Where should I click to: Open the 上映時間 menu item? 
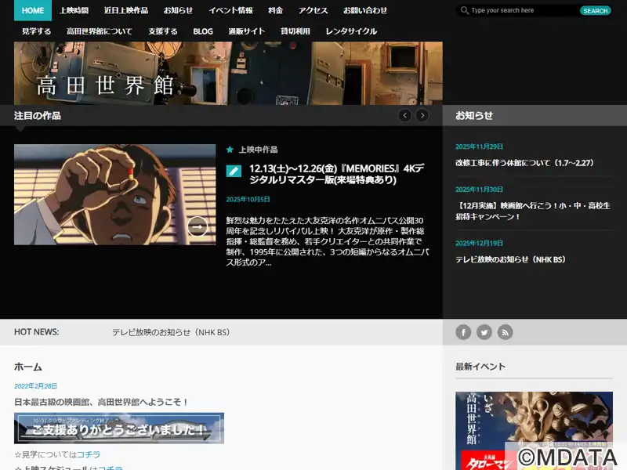pyautogui.click(x=74, y=10)
